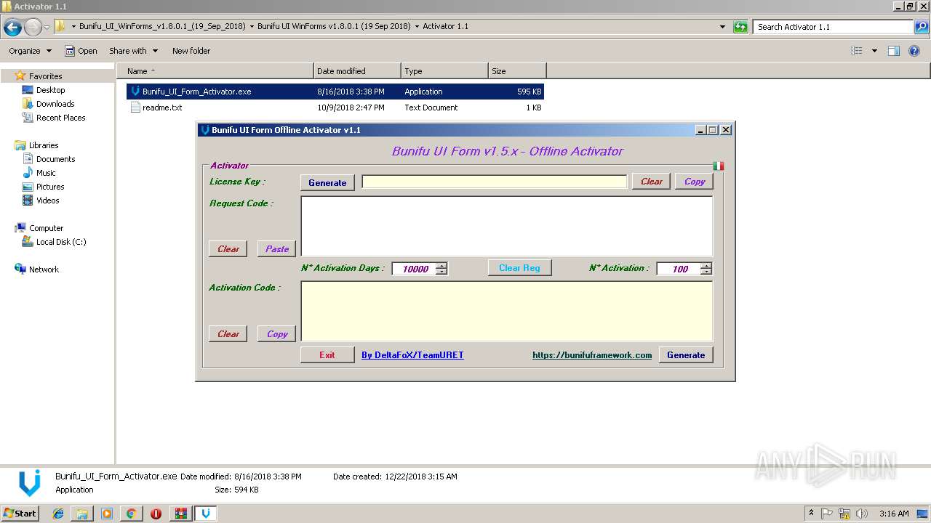
Task: Expand the address bar history dropdown
Action: [722, 27]
